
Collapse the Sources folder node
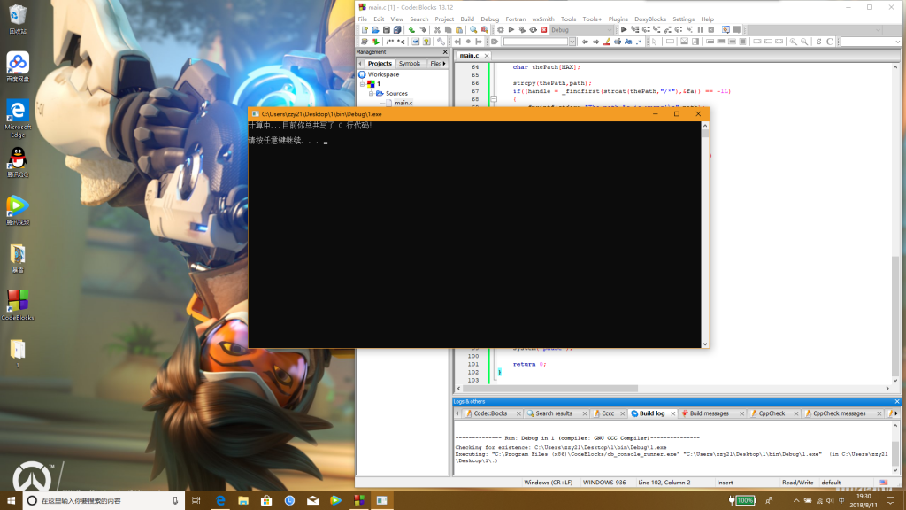click(x=371, y=93)
